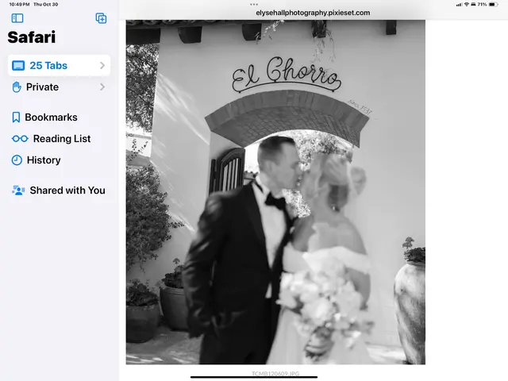Open a new tab group with the plus icon
Screen dimensions: 508x381
pyautogui.click(x=101, y=18)
